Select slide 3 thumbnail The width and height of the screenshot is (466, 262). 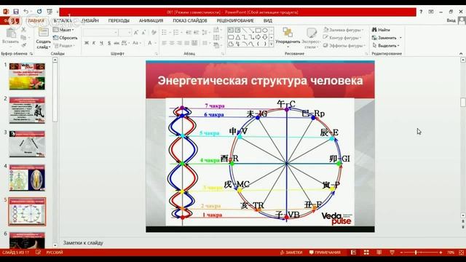pos(27,144)
